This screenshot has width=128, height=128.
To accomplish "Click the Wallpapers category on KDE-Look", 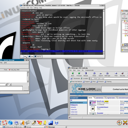I will (74, 105).
